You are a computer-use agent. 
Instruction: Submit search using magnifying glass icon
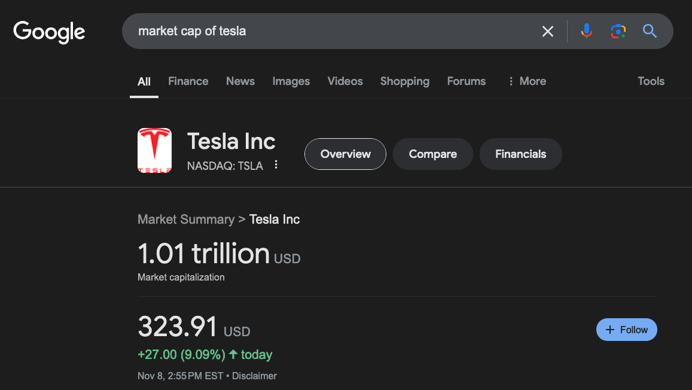tap(650, 31)
